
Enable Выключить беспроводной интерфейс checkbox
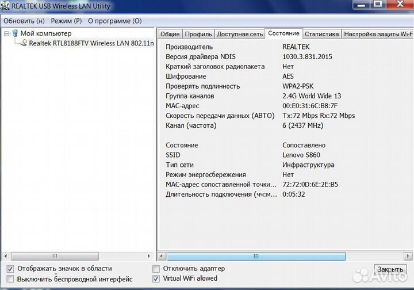(x=10, y=279)
